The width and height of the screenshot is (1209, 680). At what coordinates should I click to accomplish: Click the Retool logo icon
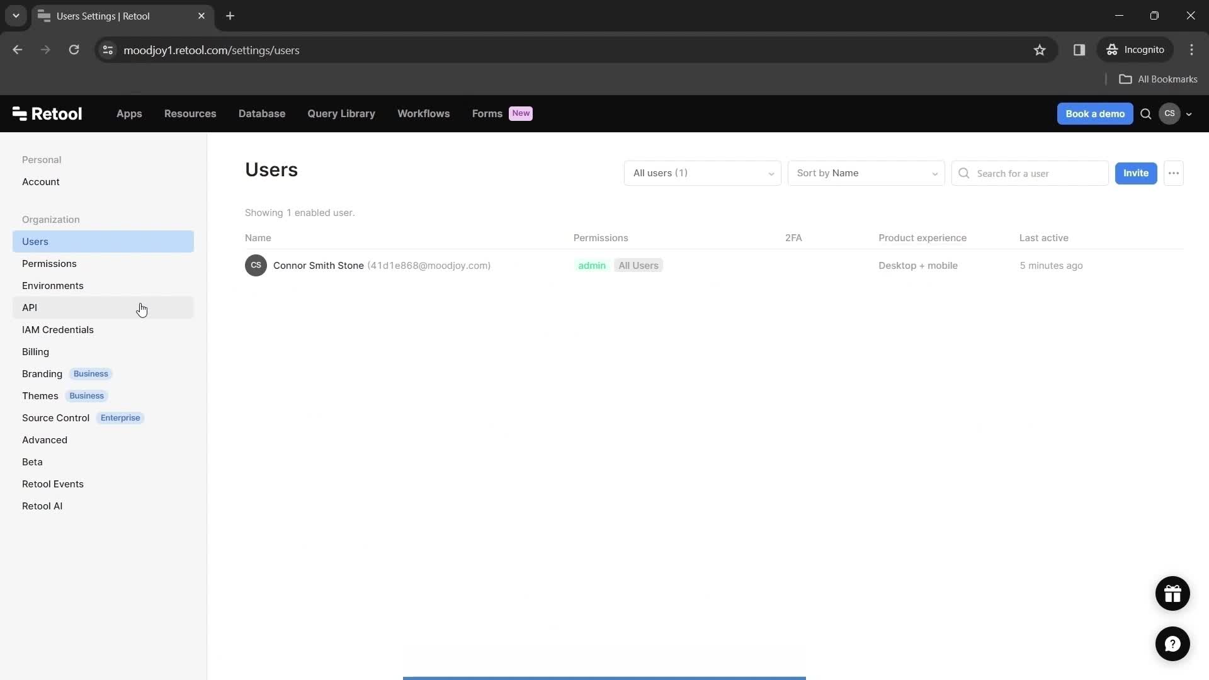[x=19, y=113]
